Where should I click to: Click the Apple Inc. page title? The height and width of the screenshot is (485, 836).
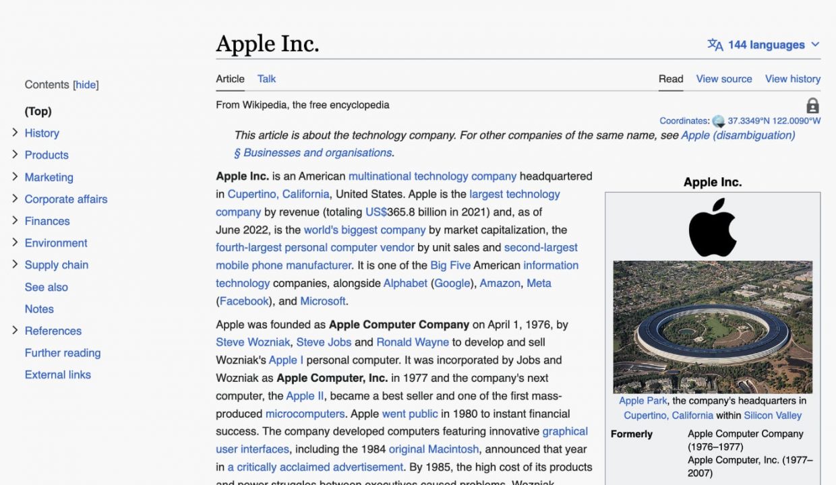pos(268,44)
